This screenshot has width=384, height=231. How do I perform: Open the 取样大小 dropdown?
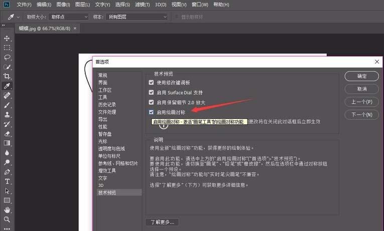click(x=69, y=17)
